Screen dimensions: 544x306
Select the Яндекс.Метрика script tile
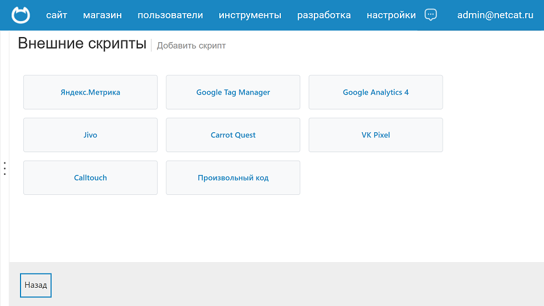click(91, 92)
